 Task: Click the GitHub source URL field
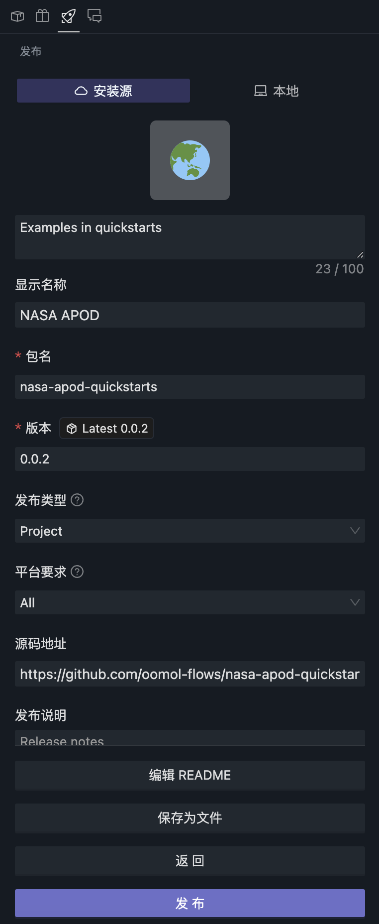point(190,674)
